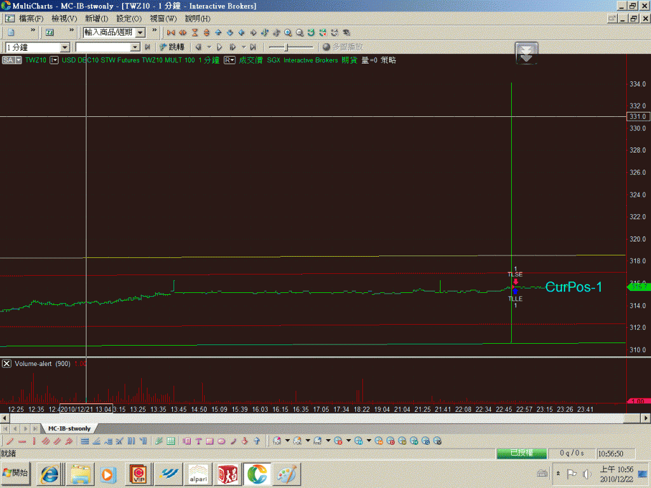
Task: Open the 檢視(V) menu
Action: [64, 18]
